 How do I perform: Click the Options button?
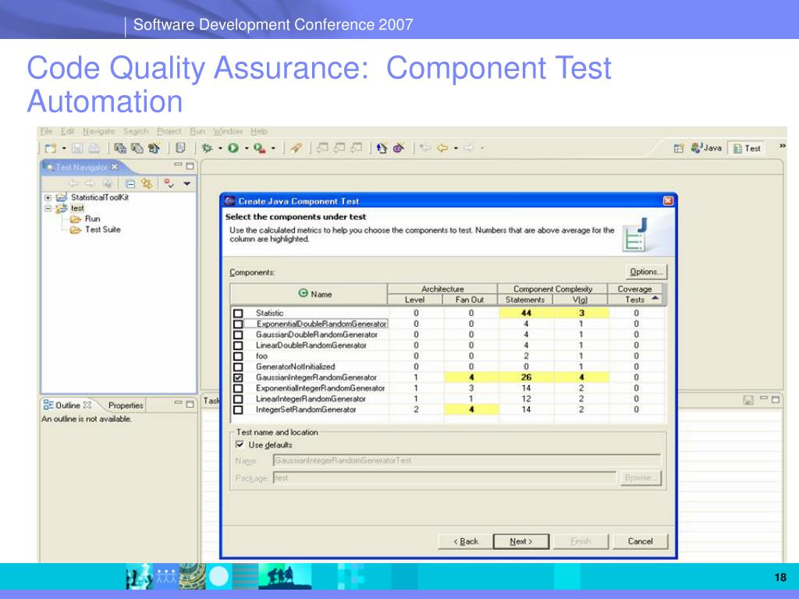[x=645, y=272]
